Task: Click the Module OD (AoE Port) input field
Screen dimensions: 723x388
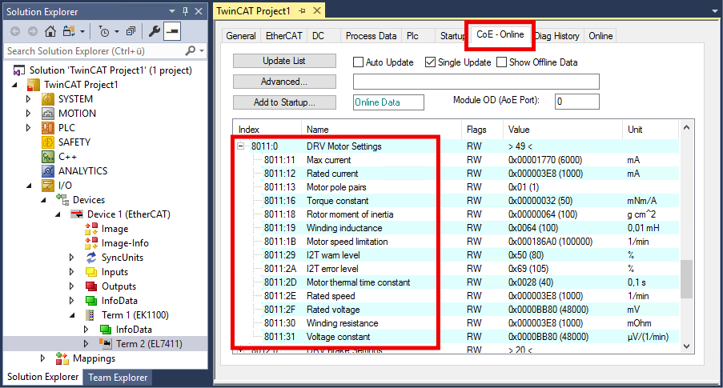Action: pyautogui.click(x=576, y=102)
